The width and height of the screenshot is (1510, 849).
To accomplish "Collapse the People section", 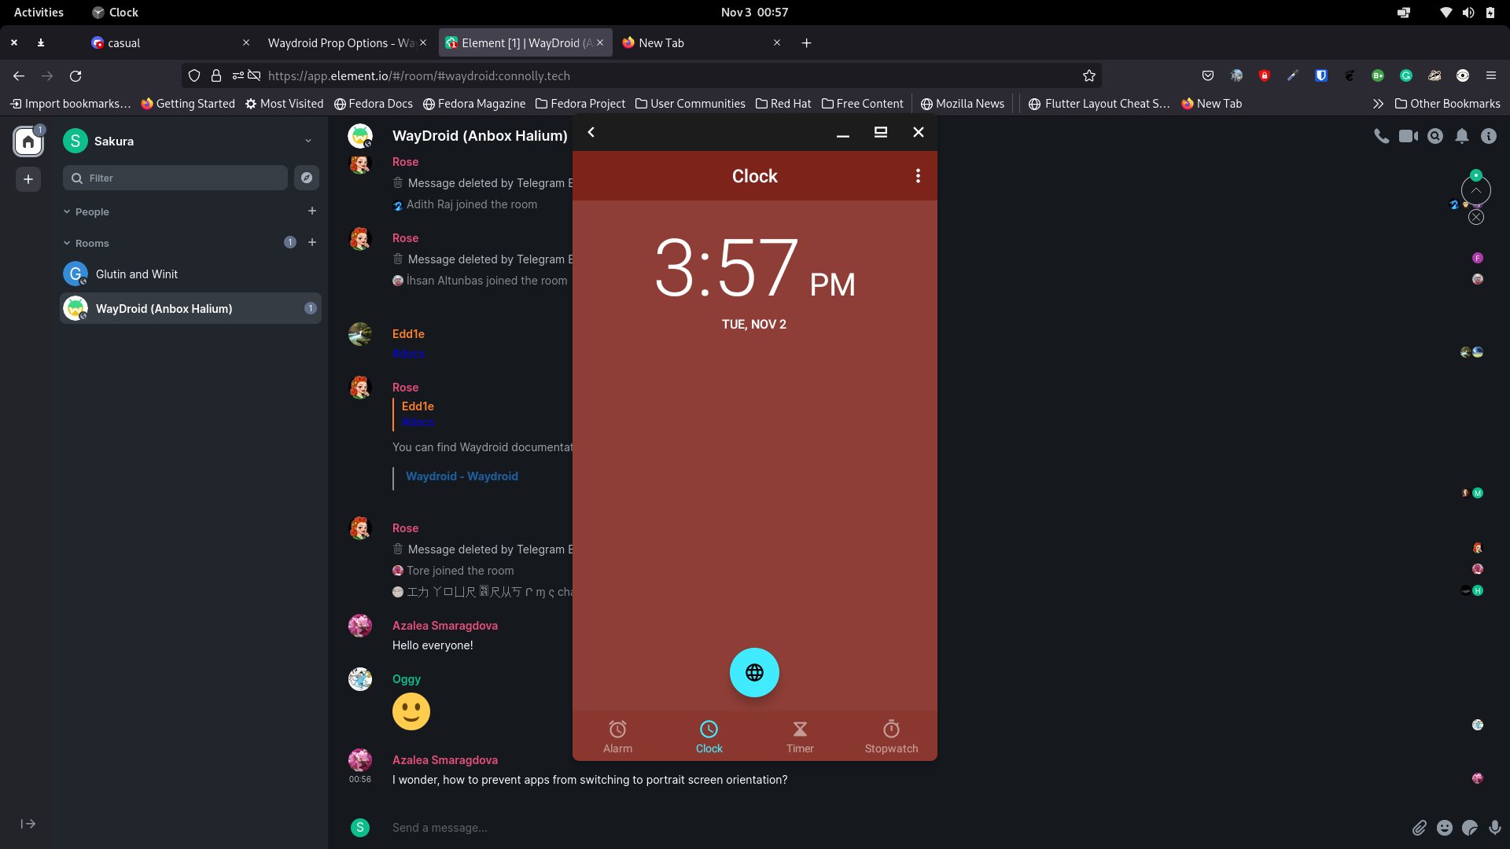I will 67,211.
